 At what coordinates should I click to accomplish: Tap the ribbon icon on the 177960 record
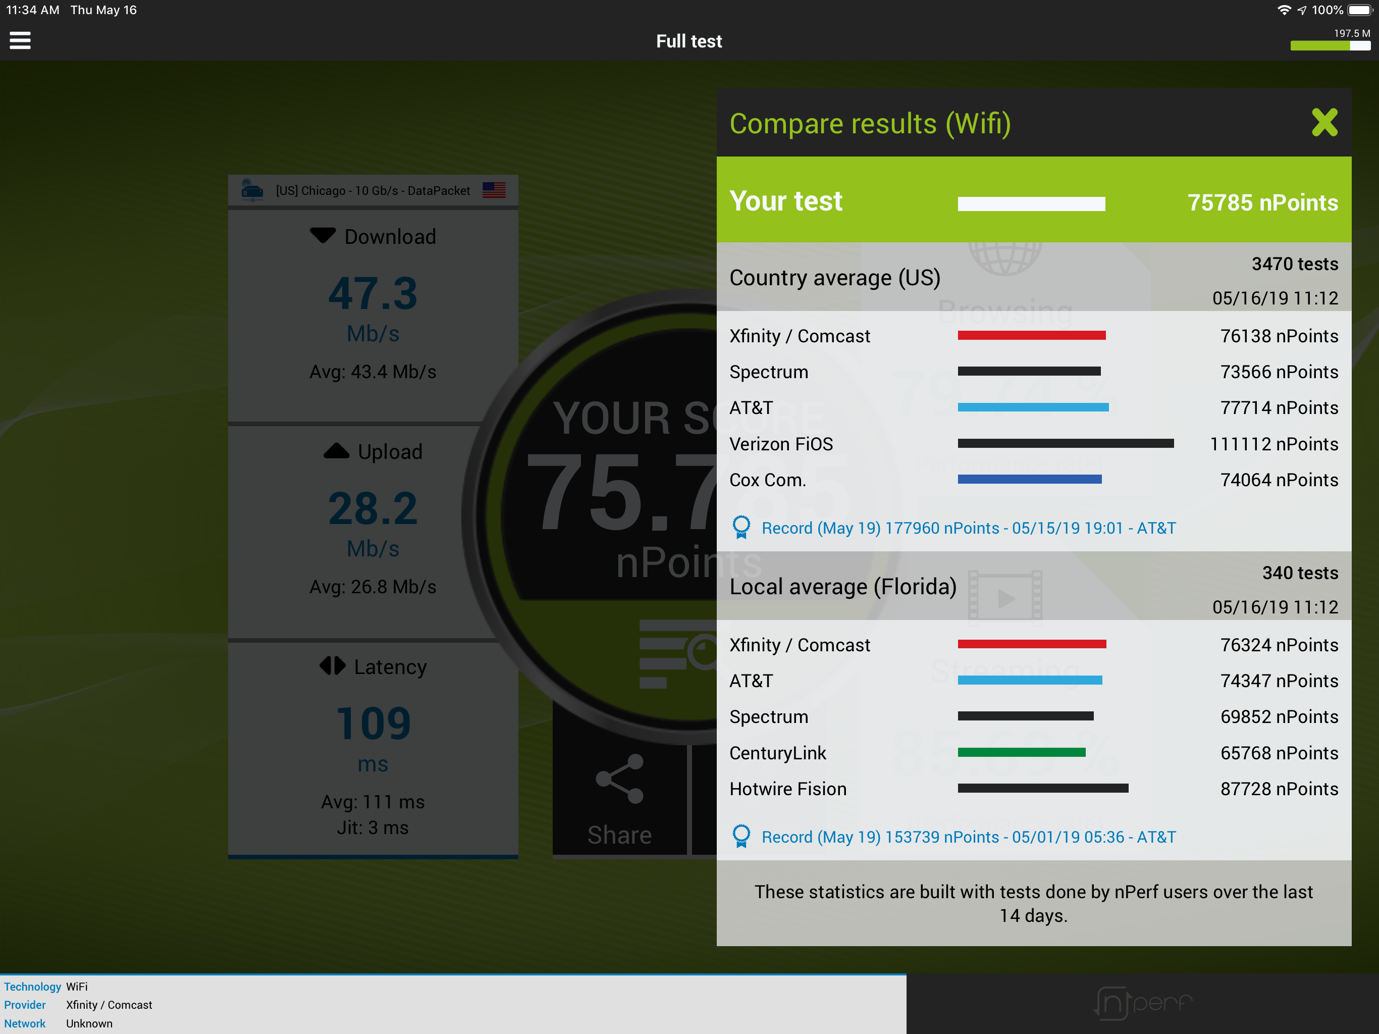[x=741, y=528]
